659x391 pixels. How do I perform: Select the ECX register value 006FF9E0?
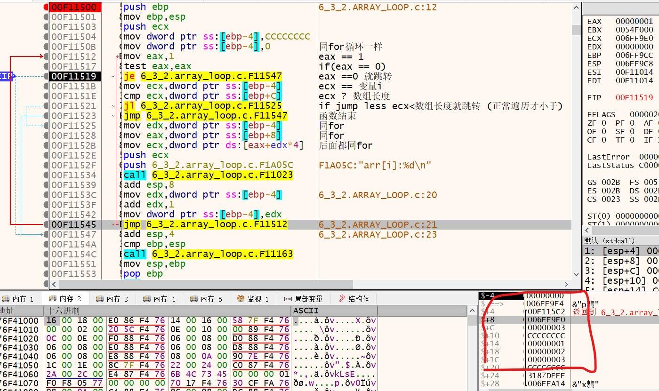635,38
